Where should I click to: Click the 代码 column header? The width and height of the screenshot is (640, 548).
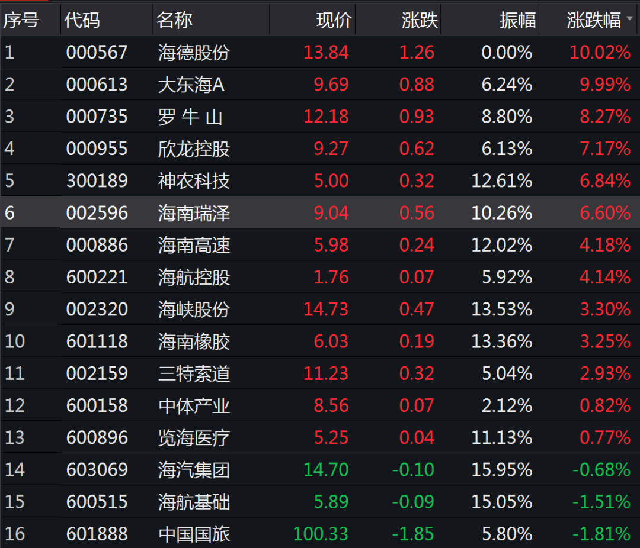click(x=82, y=20)
